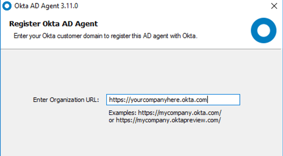
Task: Click "okta.com" at the end of the entered URL
Action: point(194,100)
